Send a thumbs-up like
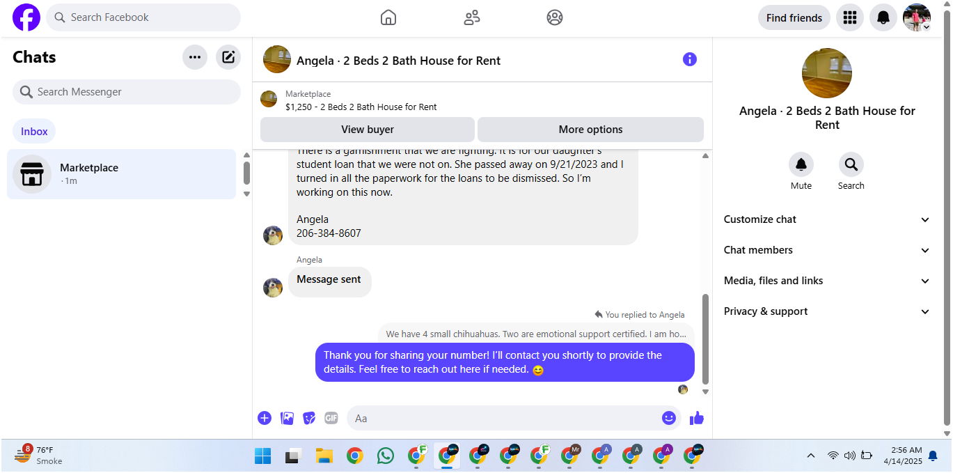 [697, 418]
